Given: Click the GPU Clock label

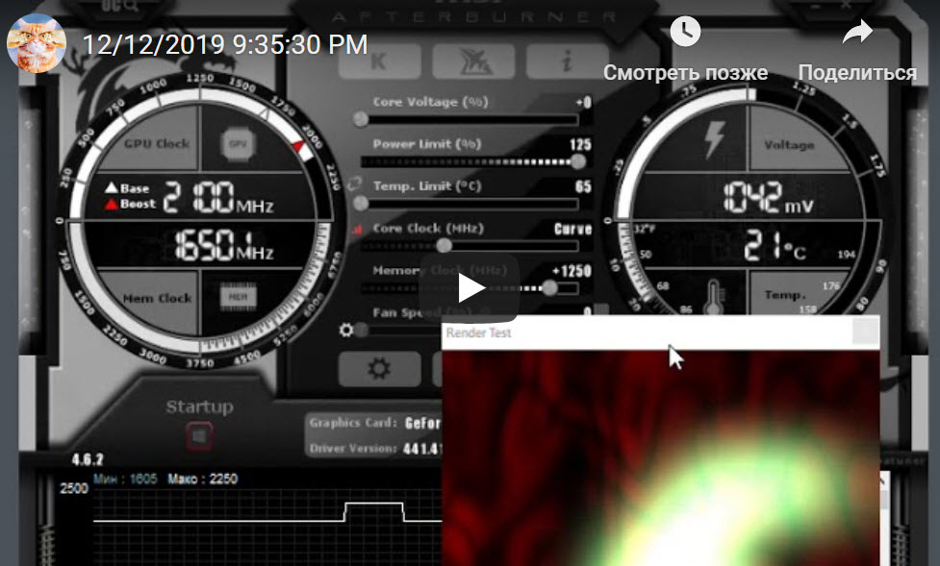Looking at the screenshot, I should tap(157, 144).
